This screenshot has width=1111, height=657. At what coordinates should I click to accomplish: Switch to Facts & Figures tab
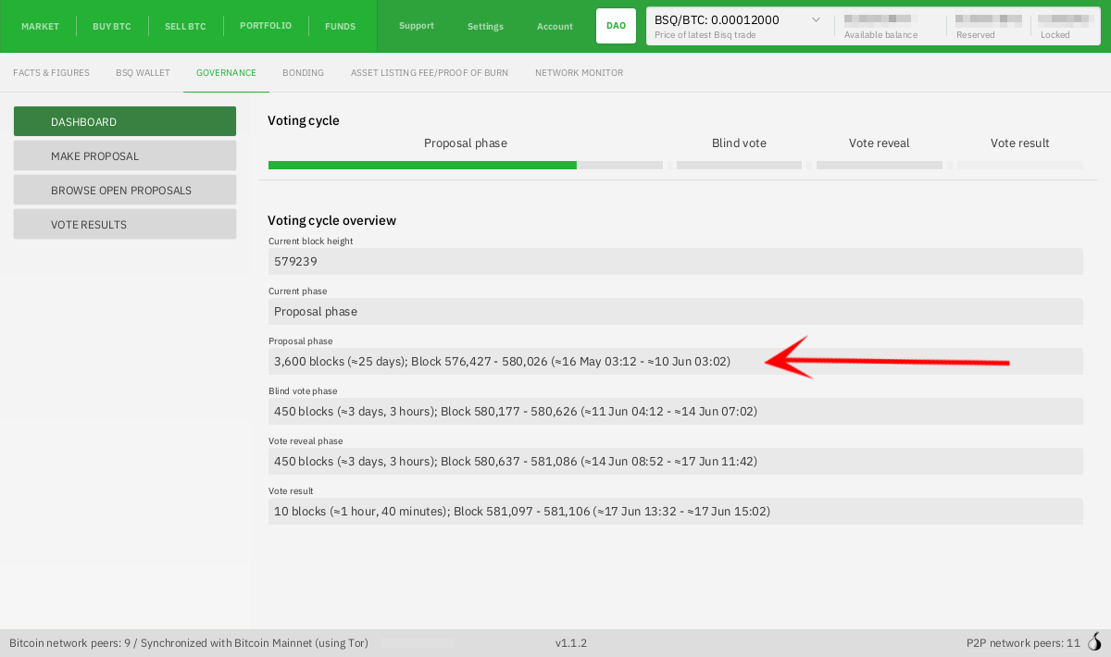(51, 73)
